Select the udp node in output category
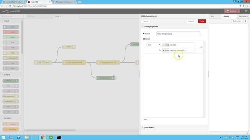The width and height of the screenshot is (250, 140). (x=11, y=112)
